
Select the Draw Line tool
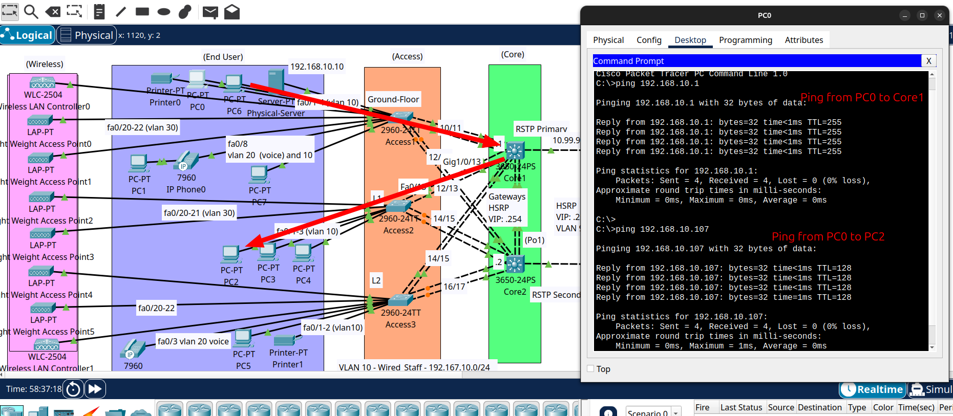121,11
